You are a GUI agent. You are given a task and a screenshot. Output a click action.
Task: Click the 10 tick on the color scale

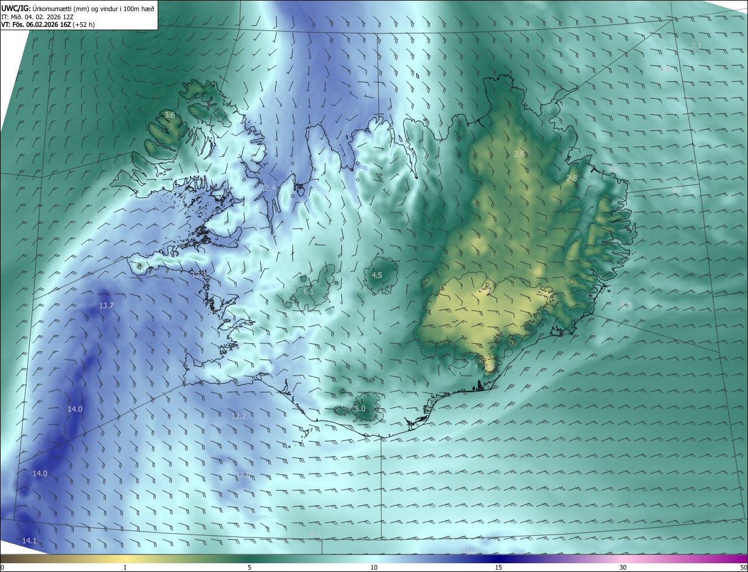coord(374,567)
